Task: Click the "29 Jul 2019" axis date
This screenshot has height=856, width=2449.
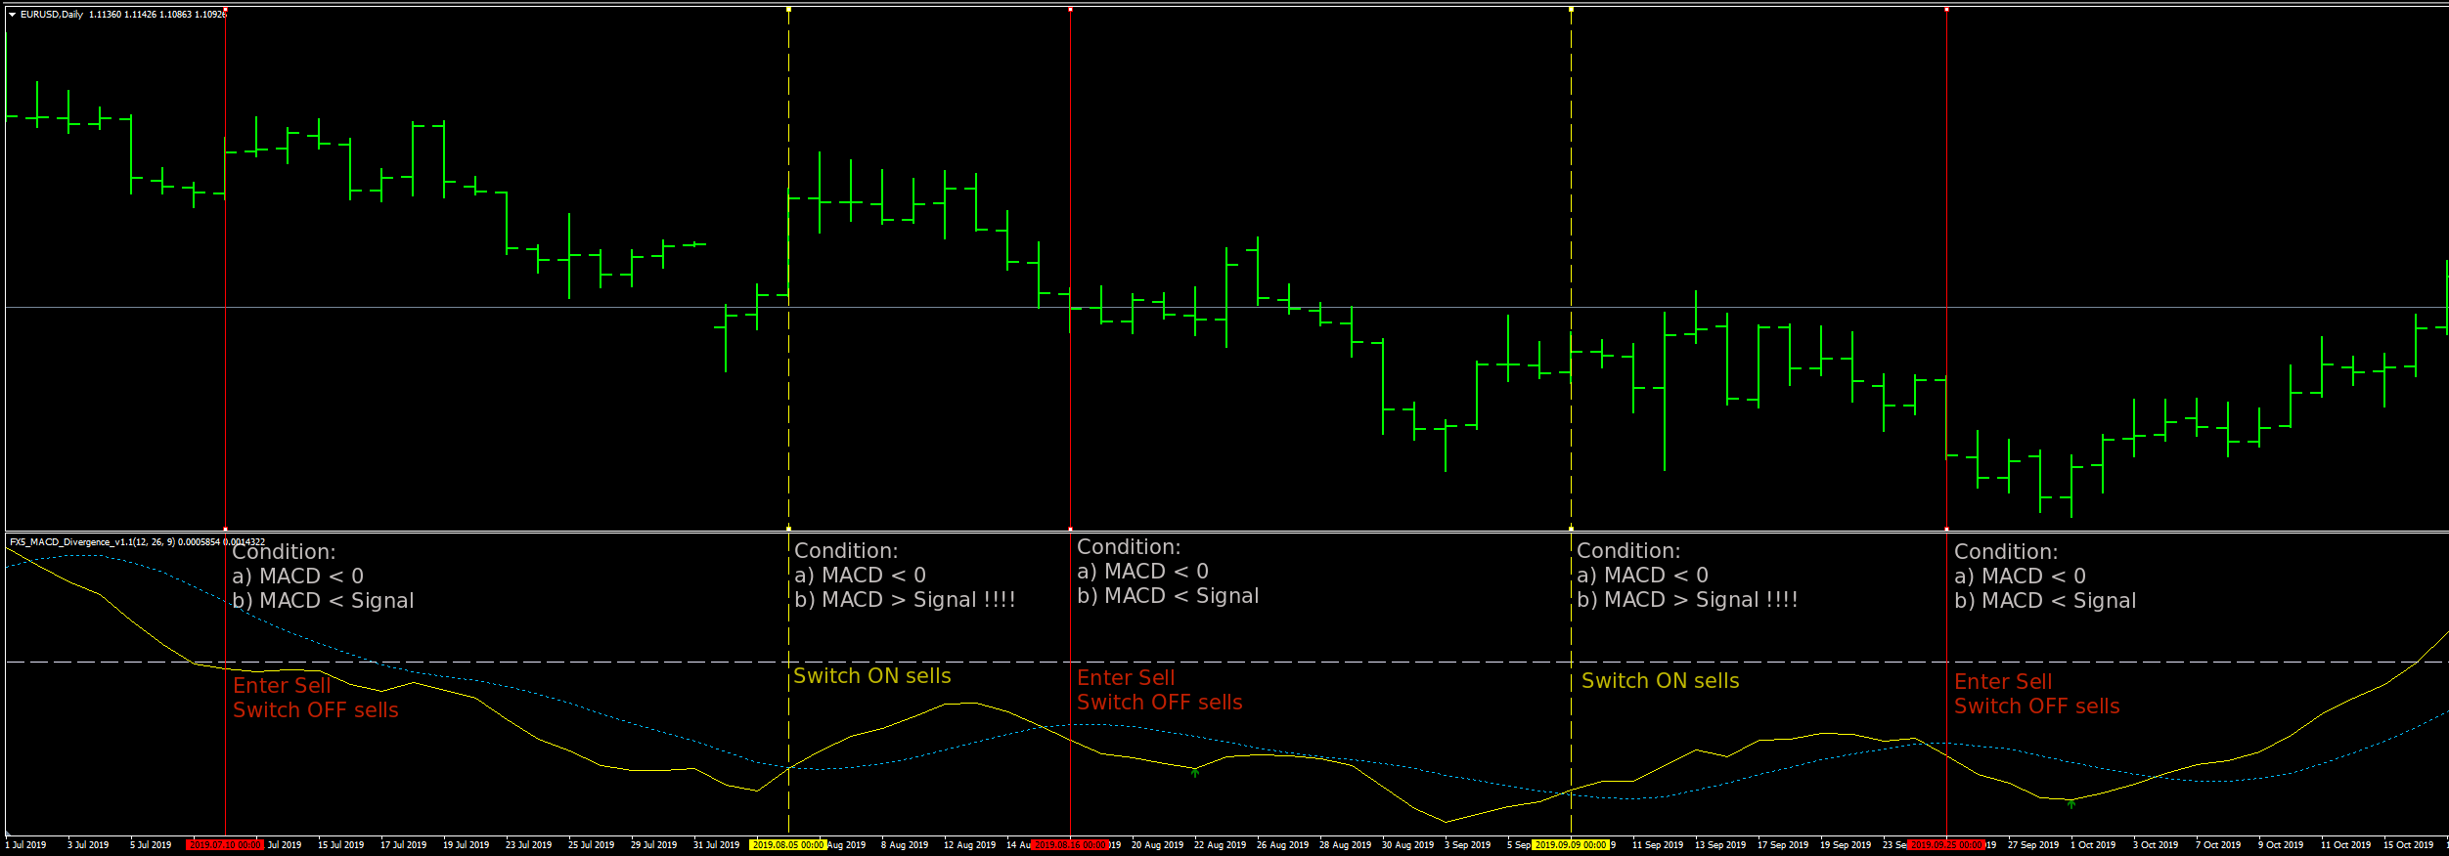Action: click(x=653, y=844)
